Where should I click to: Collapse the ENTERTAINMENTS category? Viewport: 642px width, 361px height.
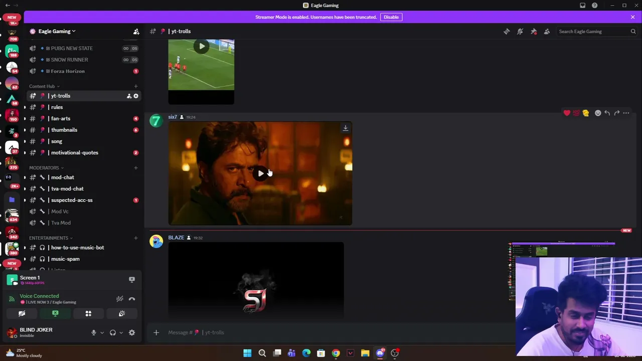click(x=51, y=238)
